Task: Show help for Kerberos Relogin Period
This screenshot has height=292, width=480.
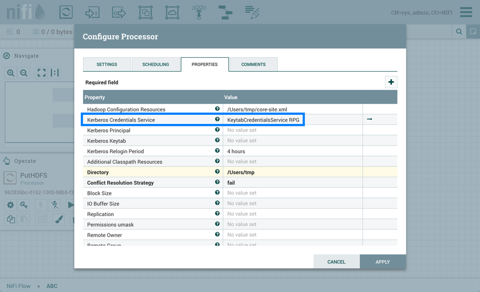Action: 217,151
